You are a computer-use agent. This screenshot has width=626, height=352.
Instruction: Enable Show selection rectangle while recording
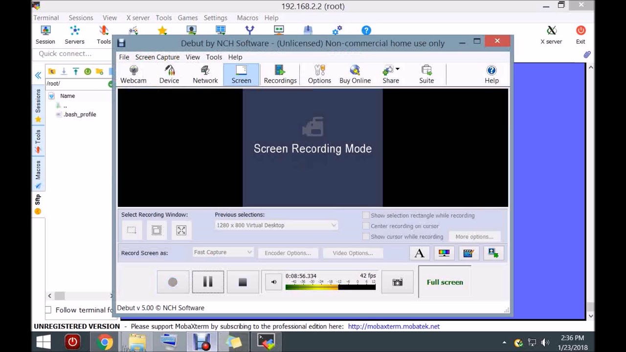click(x=366, y=215)
